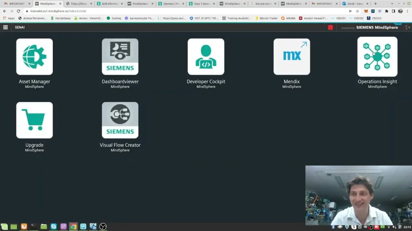The width and height of the screenshot is (412, 231).
Task: Open the https://pess.sesi... bookmark
Action: coord(172,18)
